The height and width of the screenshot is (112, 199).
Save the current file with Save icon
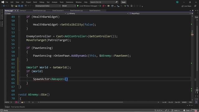point(19,6)
